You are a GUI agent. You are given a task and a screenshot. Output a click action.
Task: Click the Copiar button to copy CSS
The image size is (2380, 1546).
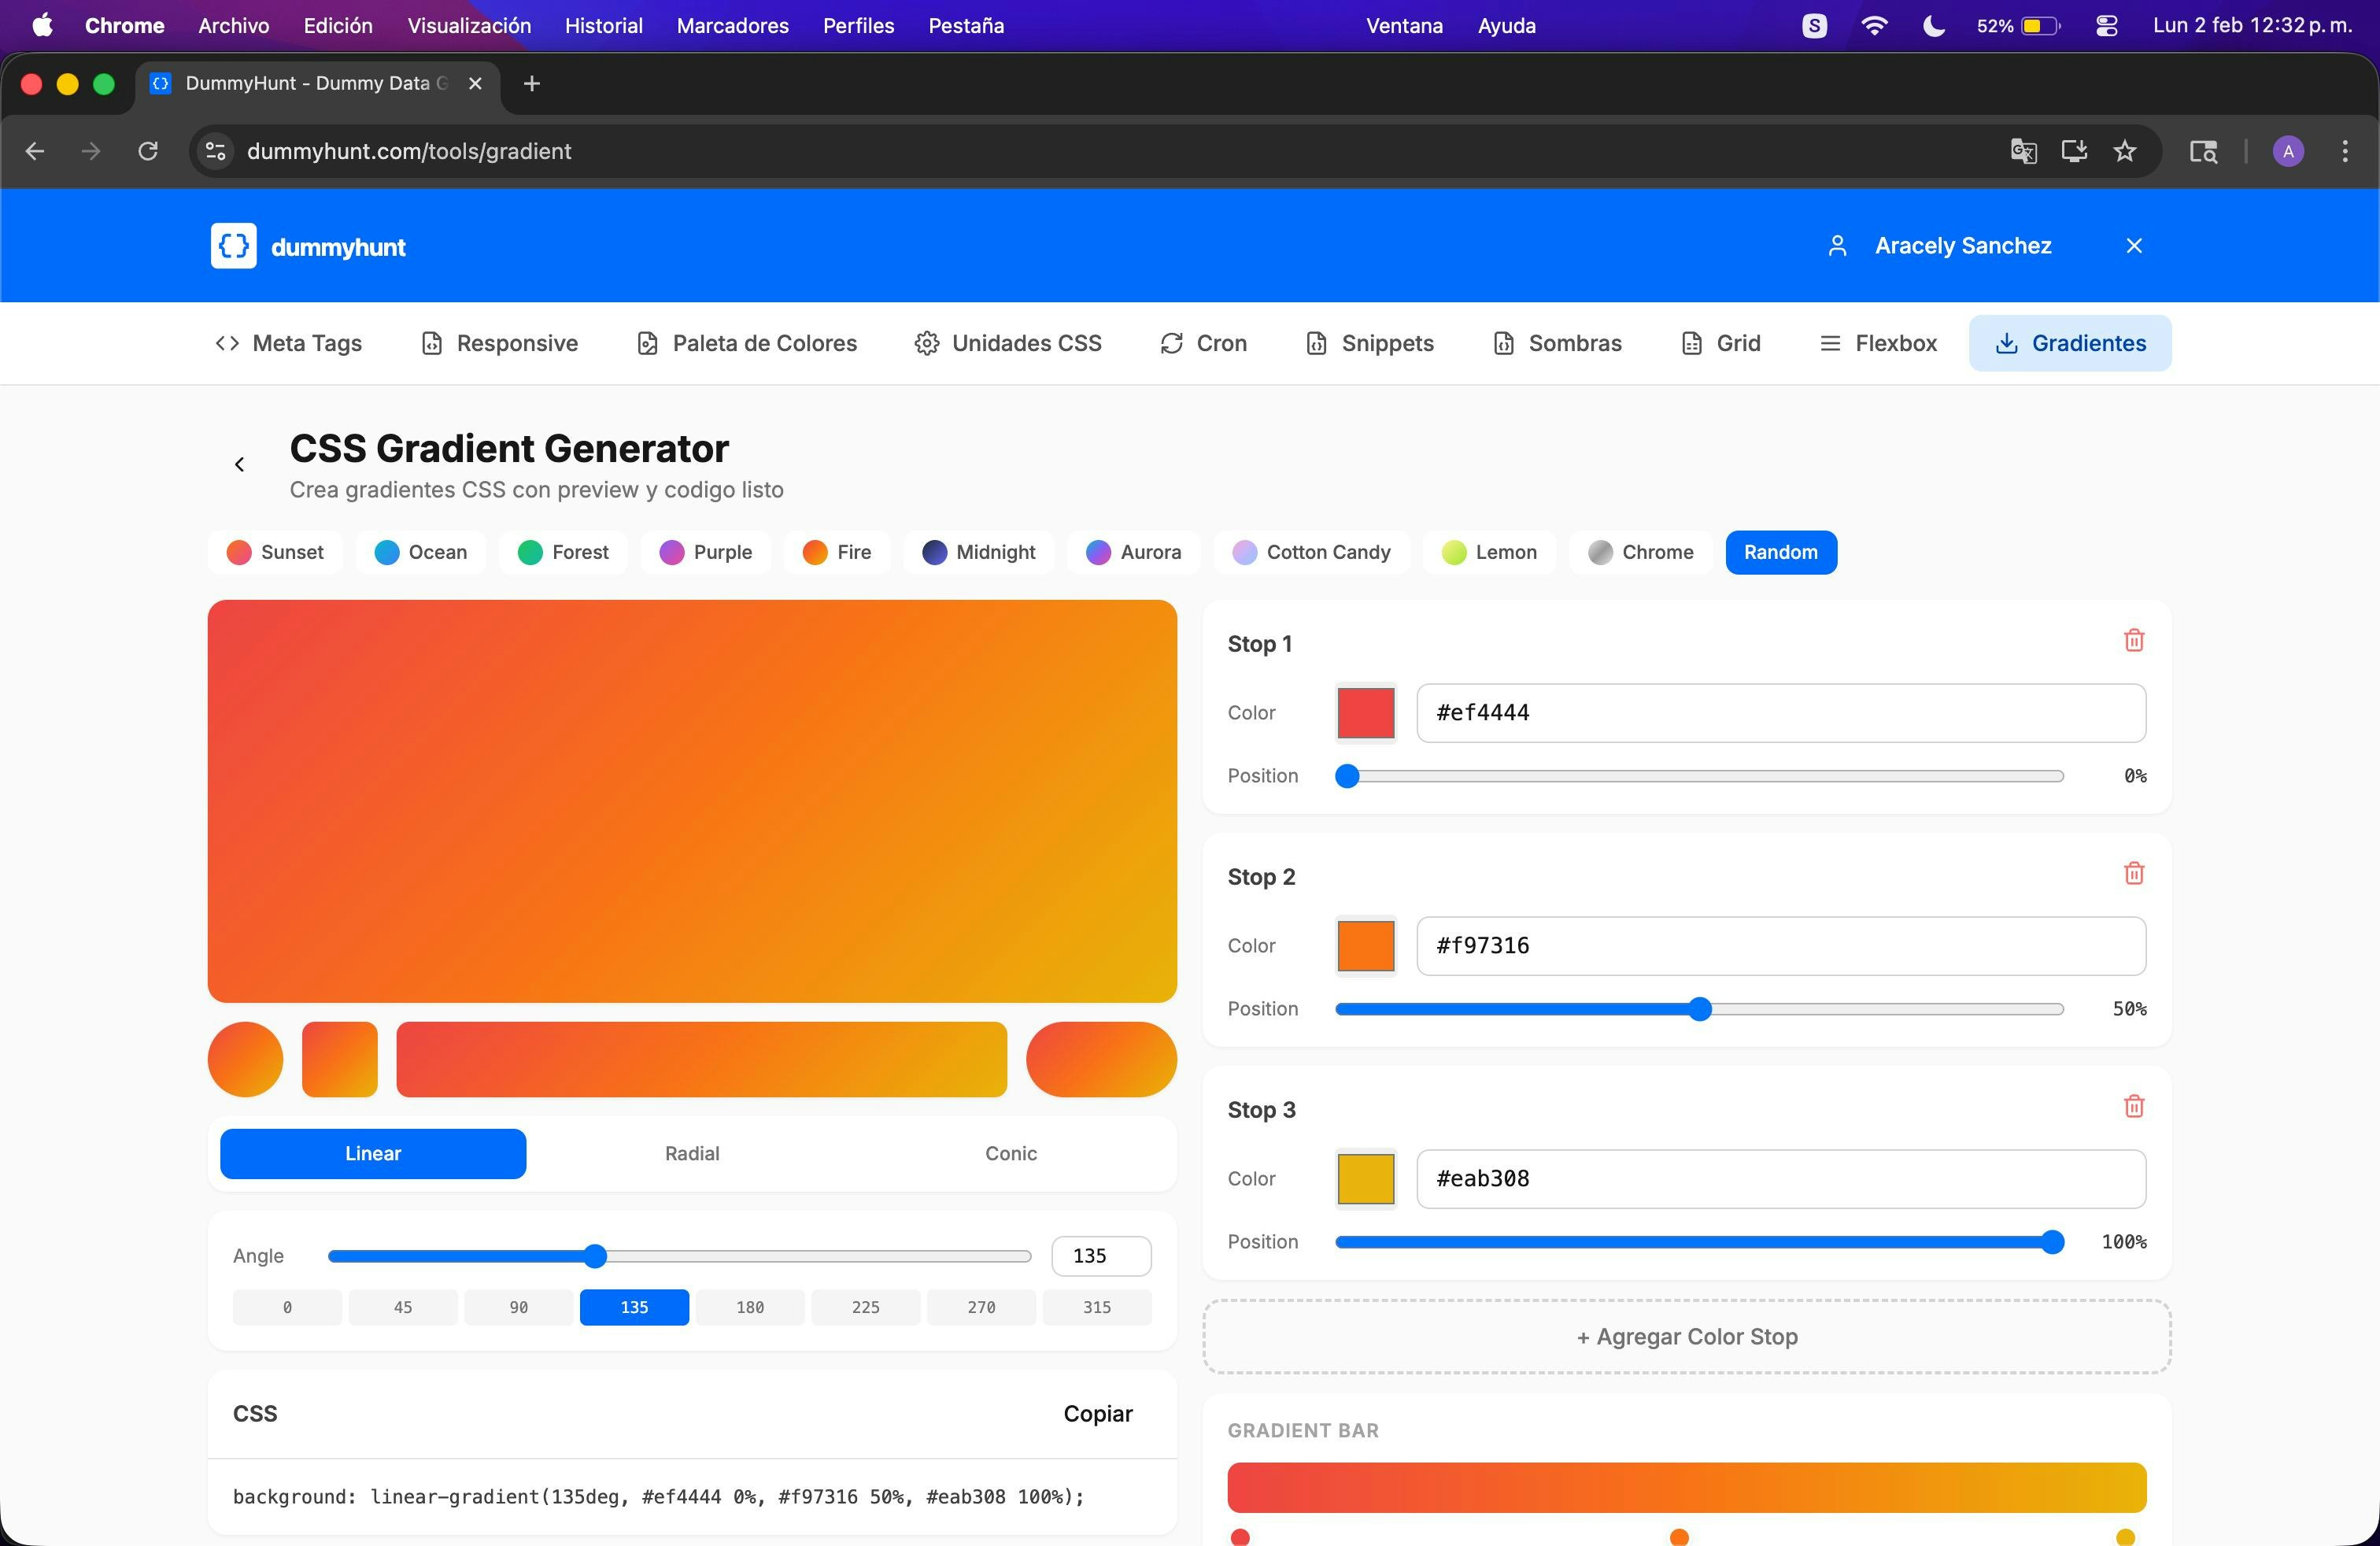[1097, 1414]
